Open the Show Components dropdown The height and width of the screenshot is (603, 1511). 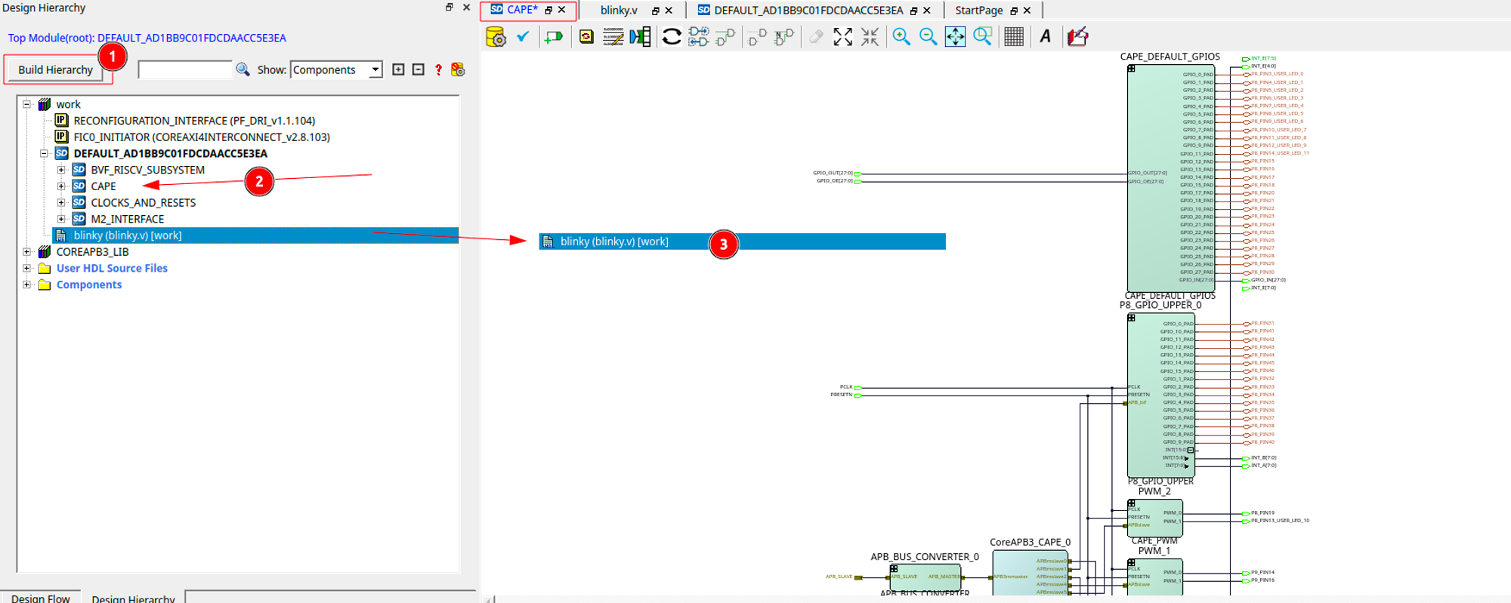click(375, 69)
